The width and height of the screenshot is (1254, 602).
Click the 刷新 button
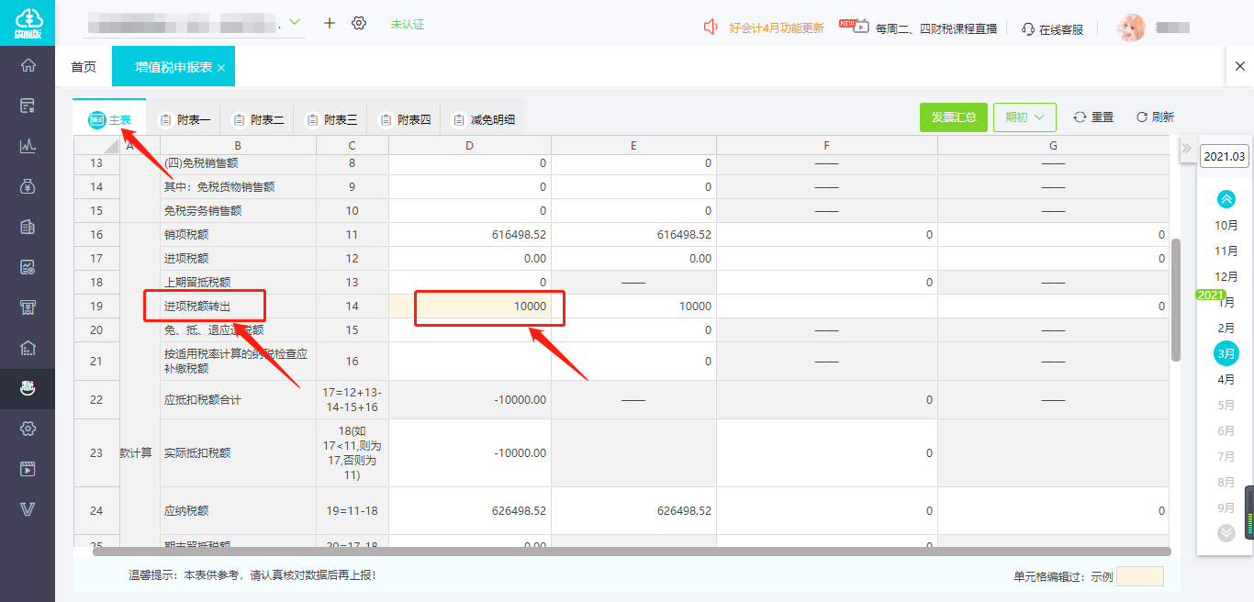1155,117
